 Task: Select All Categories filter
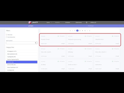(x=22, y=51)
